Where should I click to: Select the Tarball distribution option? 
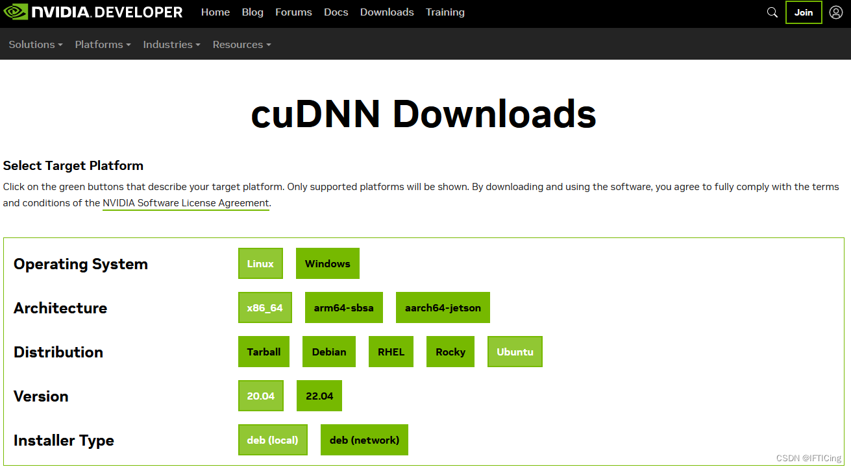pyautogui.click(x=264, y=352)
